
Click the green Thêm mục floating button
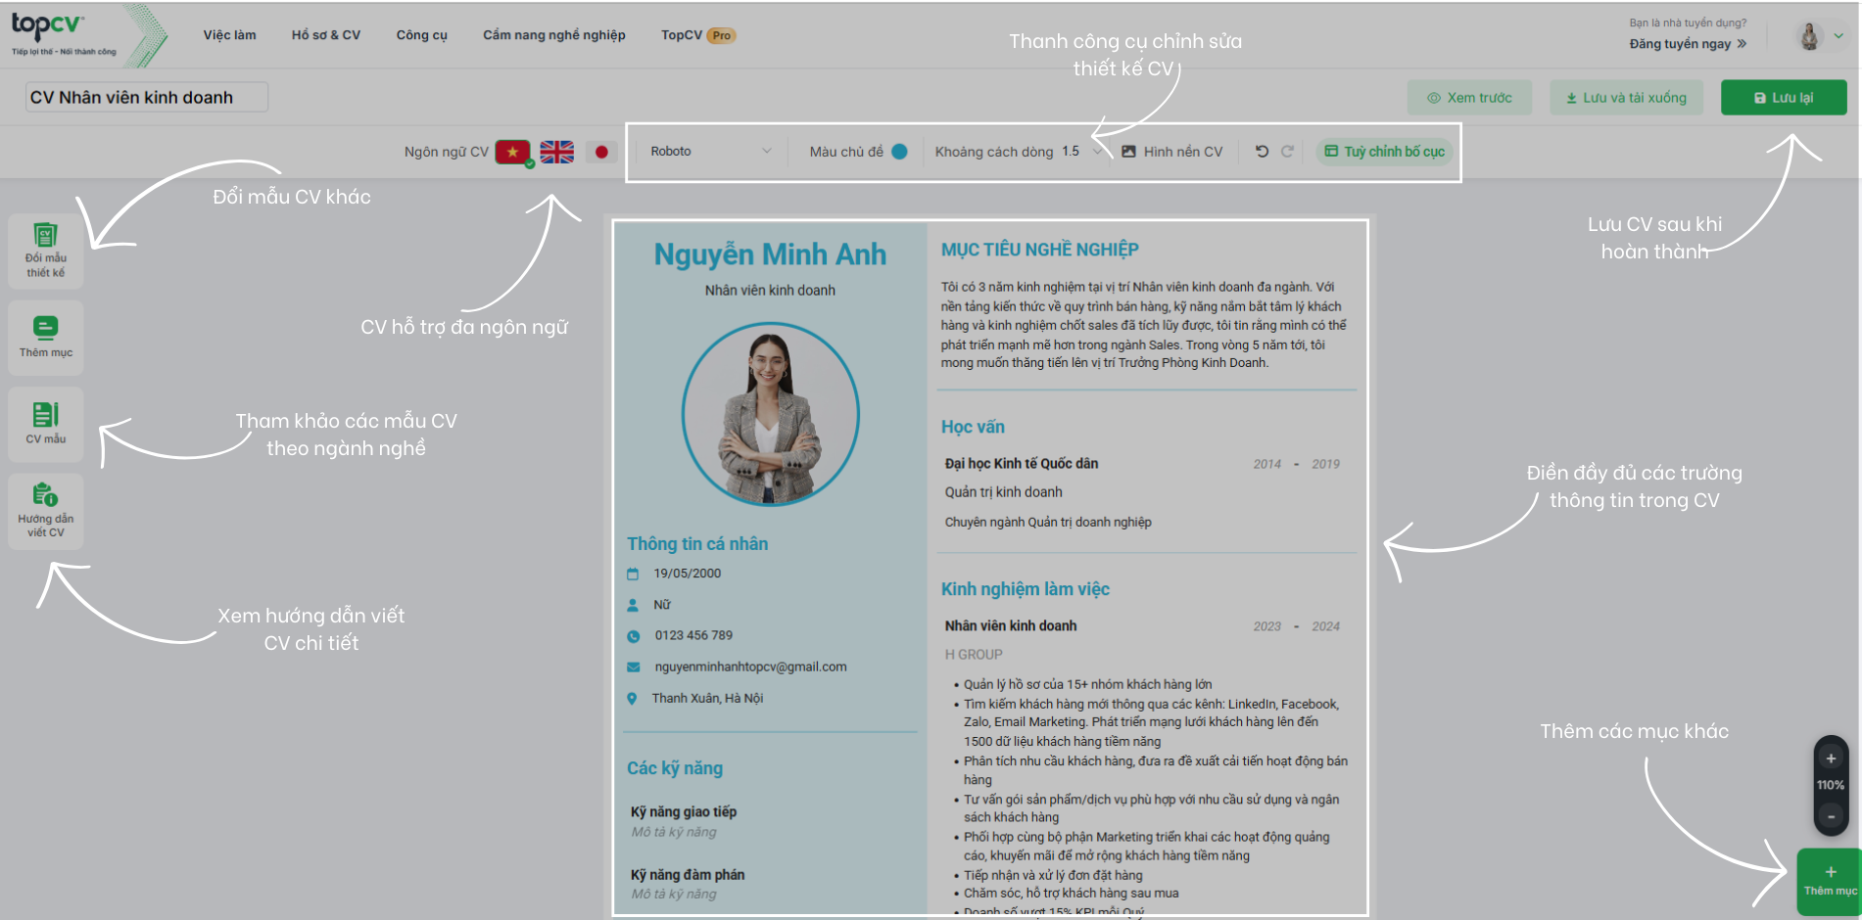1829,881
